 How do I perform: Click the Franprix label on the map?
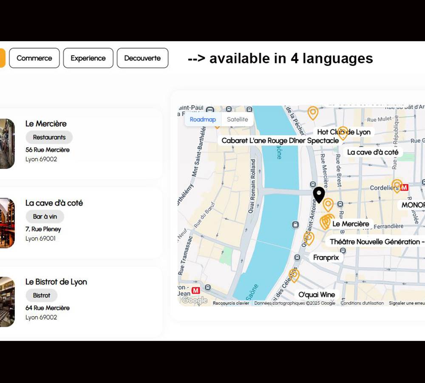(326, 257)
